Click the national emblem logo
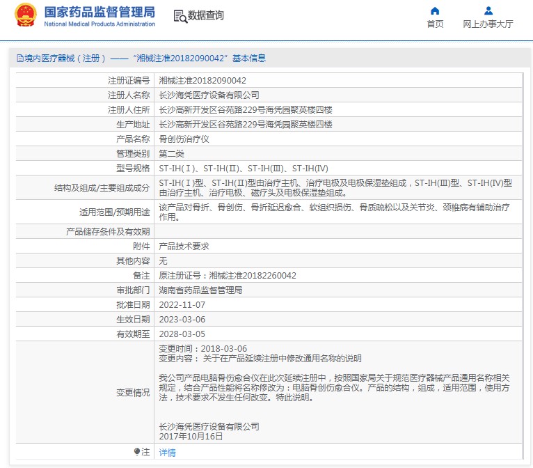 coord(25,15)
